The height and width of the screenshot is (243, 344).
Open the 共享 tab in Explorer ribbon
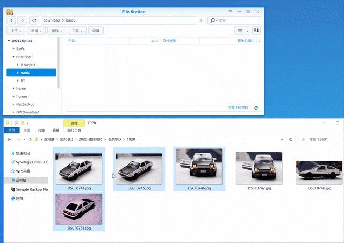point(41,131)
